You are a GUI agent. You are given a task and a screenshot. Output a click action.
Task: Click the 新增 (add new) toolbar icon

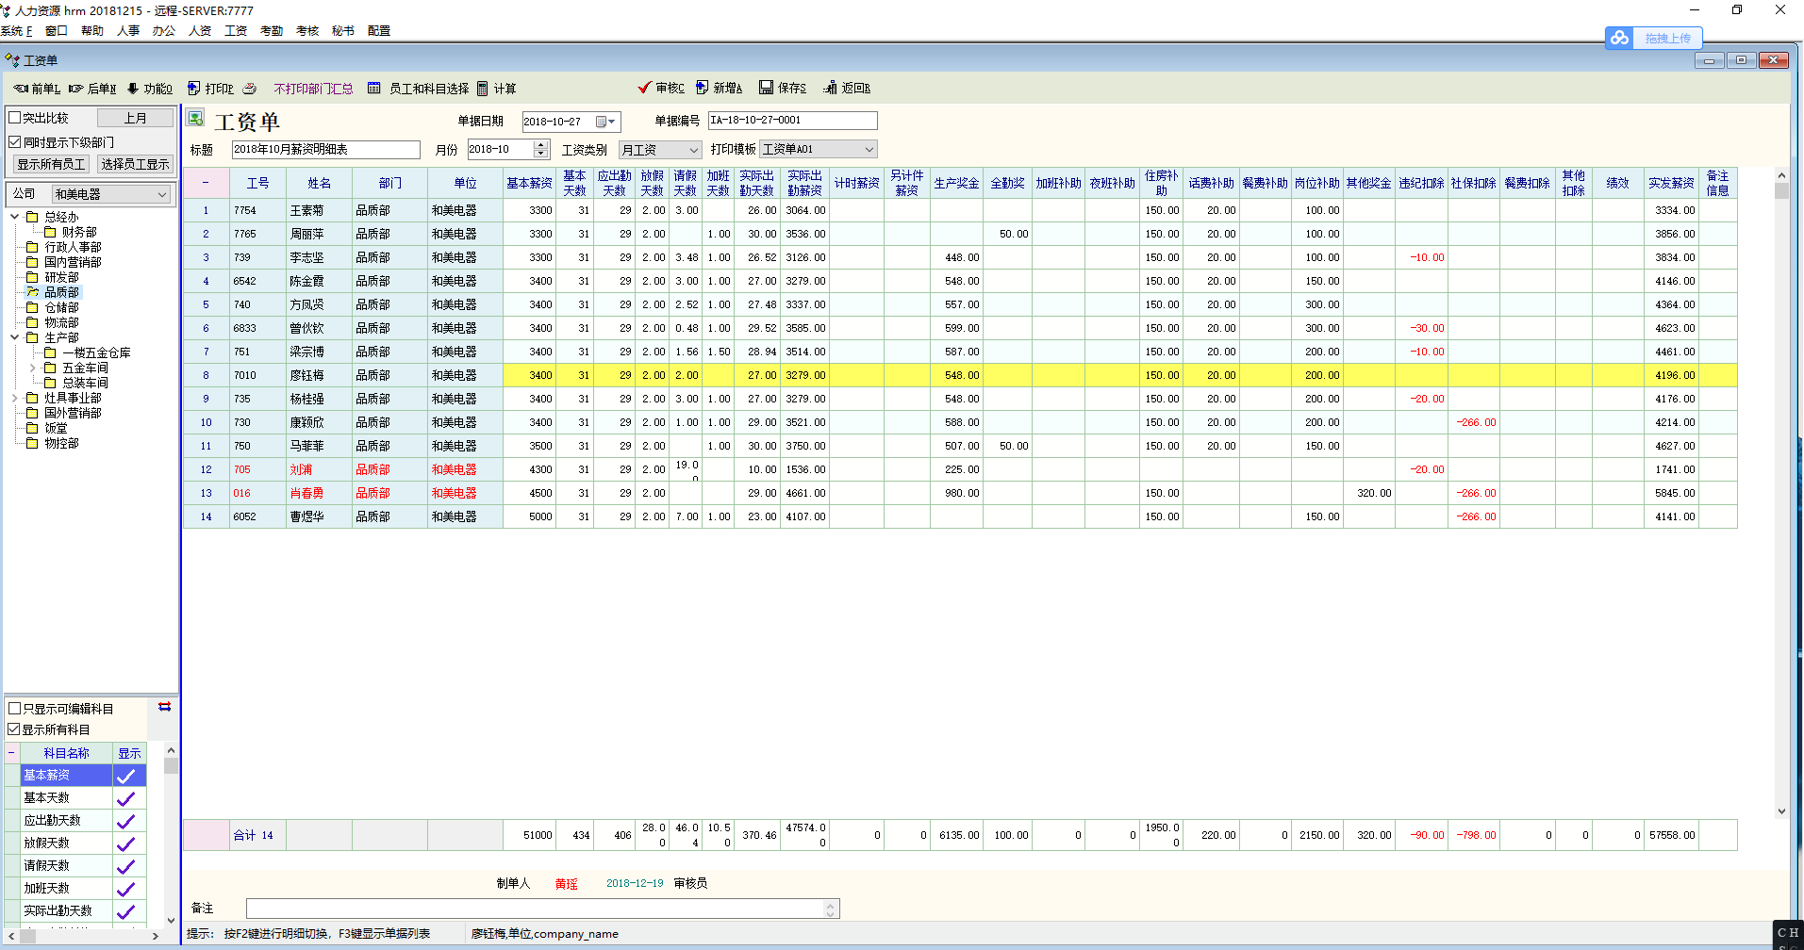click(x=703, y=88)
